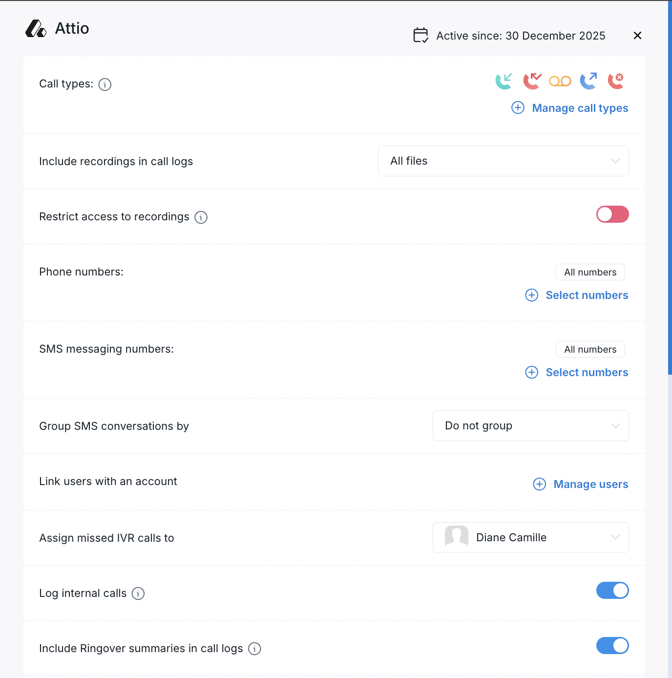Close the Attio settings panel

click(x=637, y=36)
